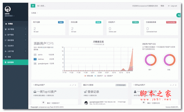Click the edit icon beside 授权管理
This screenshot has width=184, height=112.
(6, 40)
